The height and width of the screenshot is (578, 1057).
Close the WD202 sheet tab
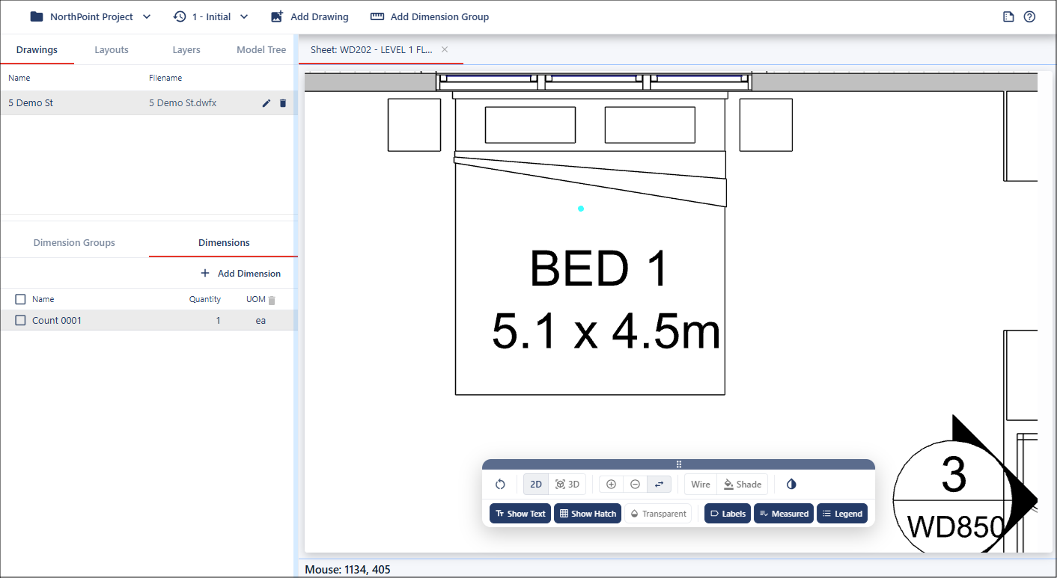tap(445, 49)
